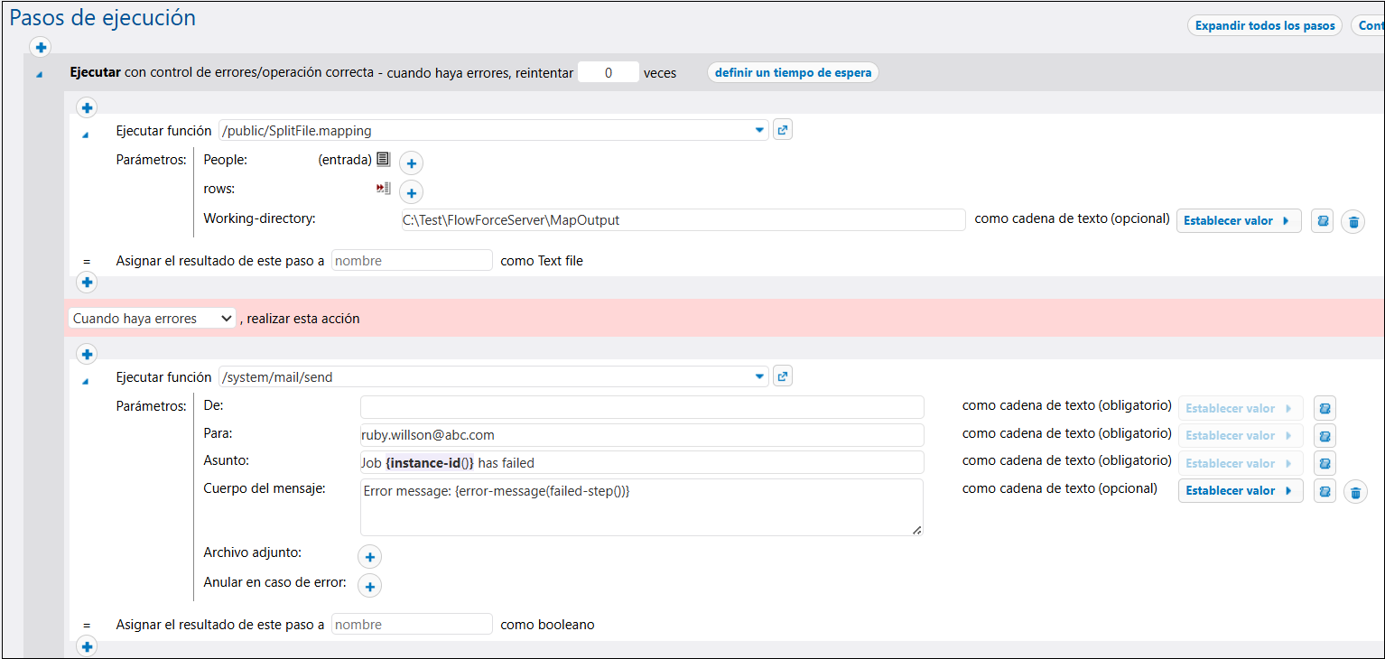Collapse the SplitFile.mapping execution step
Viewport: 1385px width, 659px height.
[87, 135]
